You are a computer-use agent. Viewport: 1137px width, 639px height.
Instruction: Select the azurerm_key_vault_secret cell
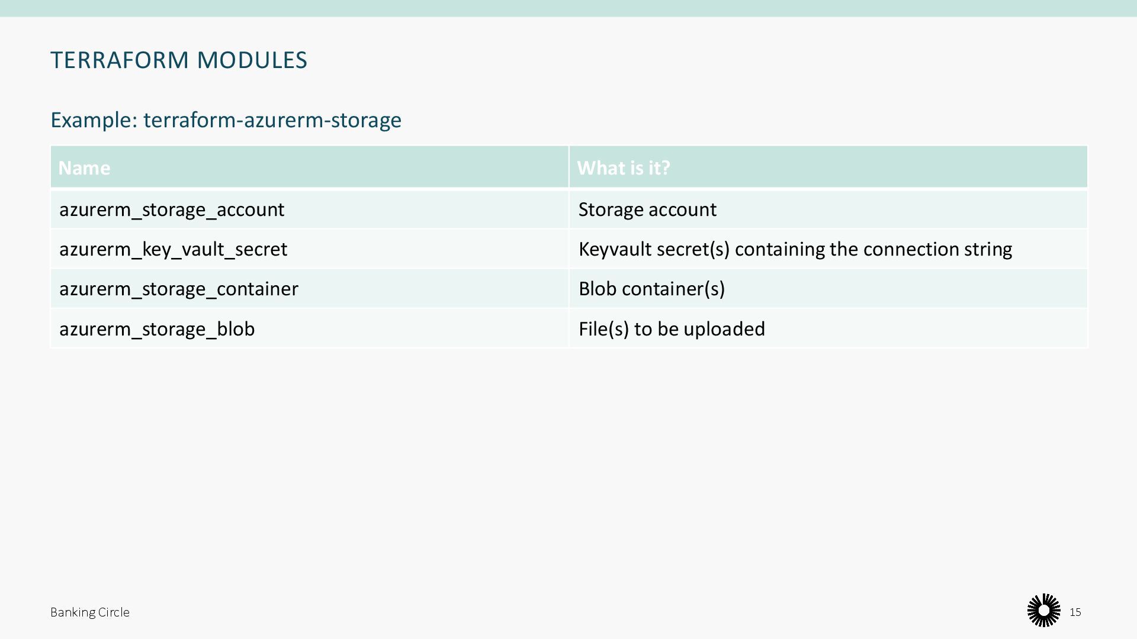coord(173,249)
